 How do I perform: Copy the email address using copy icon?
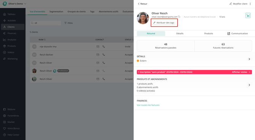point(179,17)
